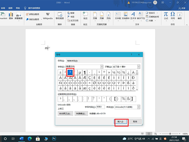Click 共享 share button

182,8
